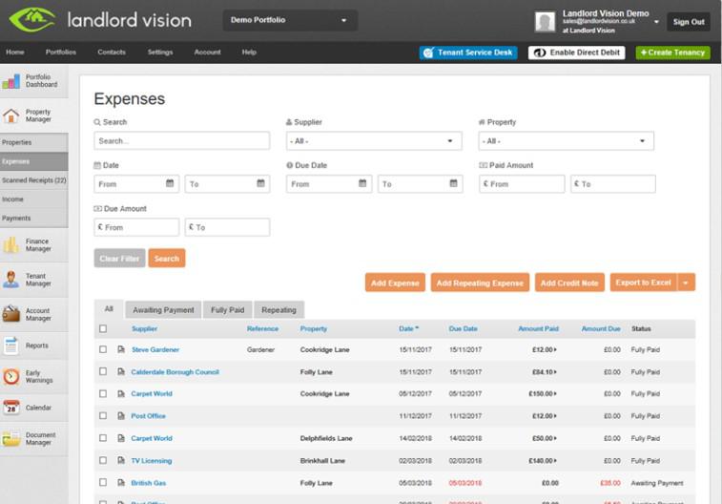Click Add Repeating Expense button
This screenshot has height=504, width=722.
click(480, 283)
